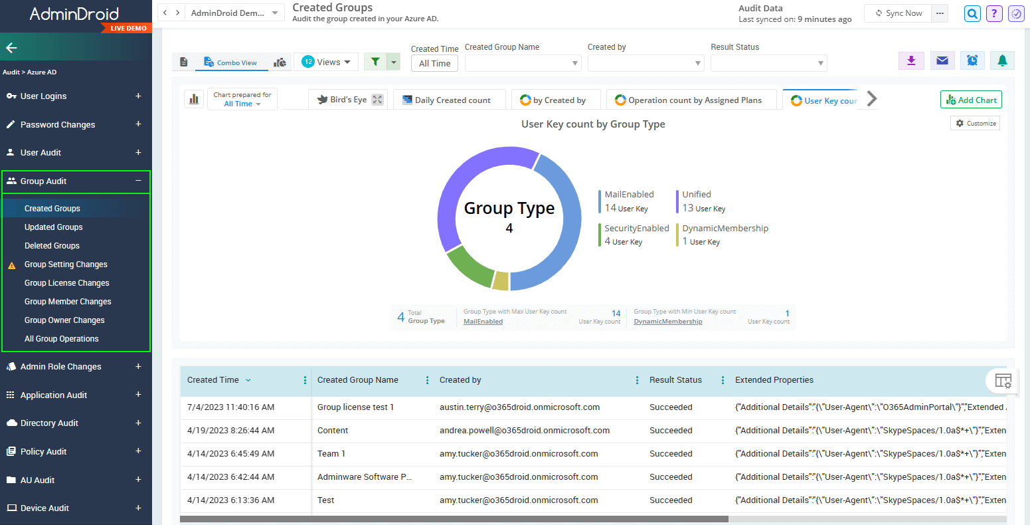Click the Add Chart button

(971, 100)
